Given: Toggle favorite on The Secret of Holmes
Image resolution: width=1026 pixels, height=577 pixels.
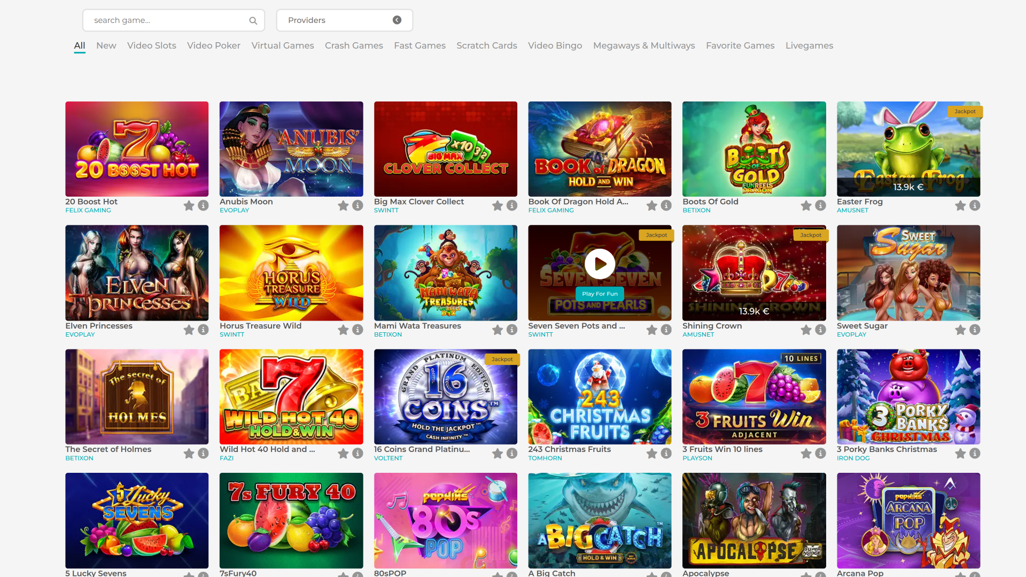Looking at the screenshot, I should point(188,454).
